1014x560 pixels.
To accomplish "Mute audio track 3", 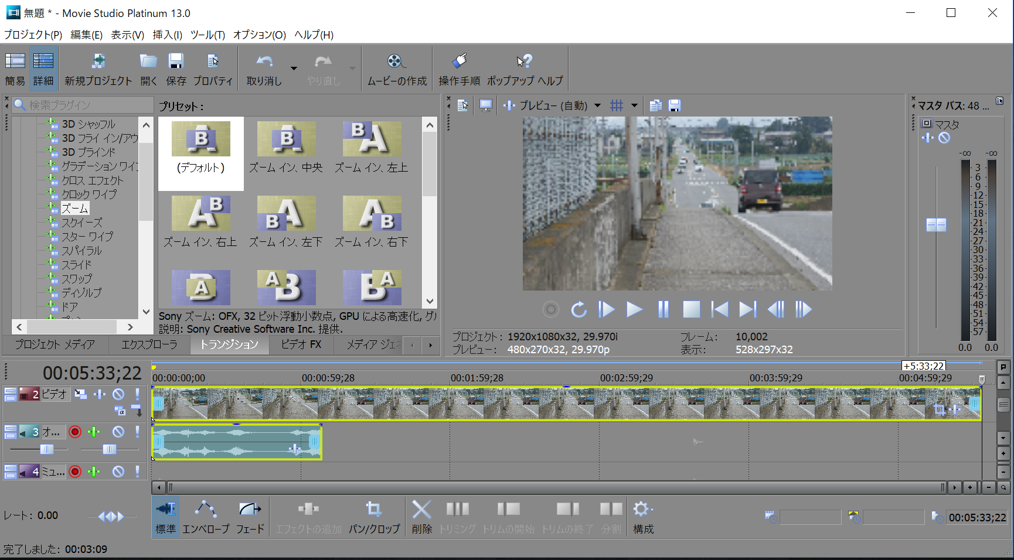I will click(x=118, y=432).
